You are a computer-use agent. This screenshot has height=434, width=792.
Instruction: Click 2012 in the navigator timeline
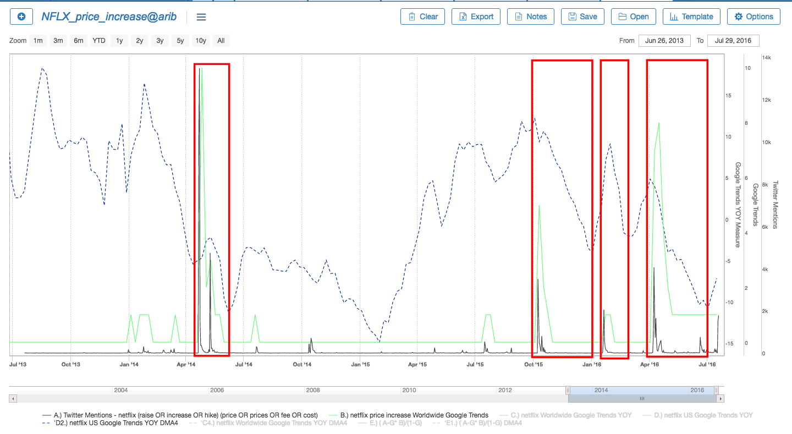[x=505, y=390]
